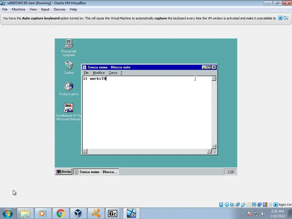Open VirtualBox Manager from host taskbar

pyautogui.click(x=78, y=213)
